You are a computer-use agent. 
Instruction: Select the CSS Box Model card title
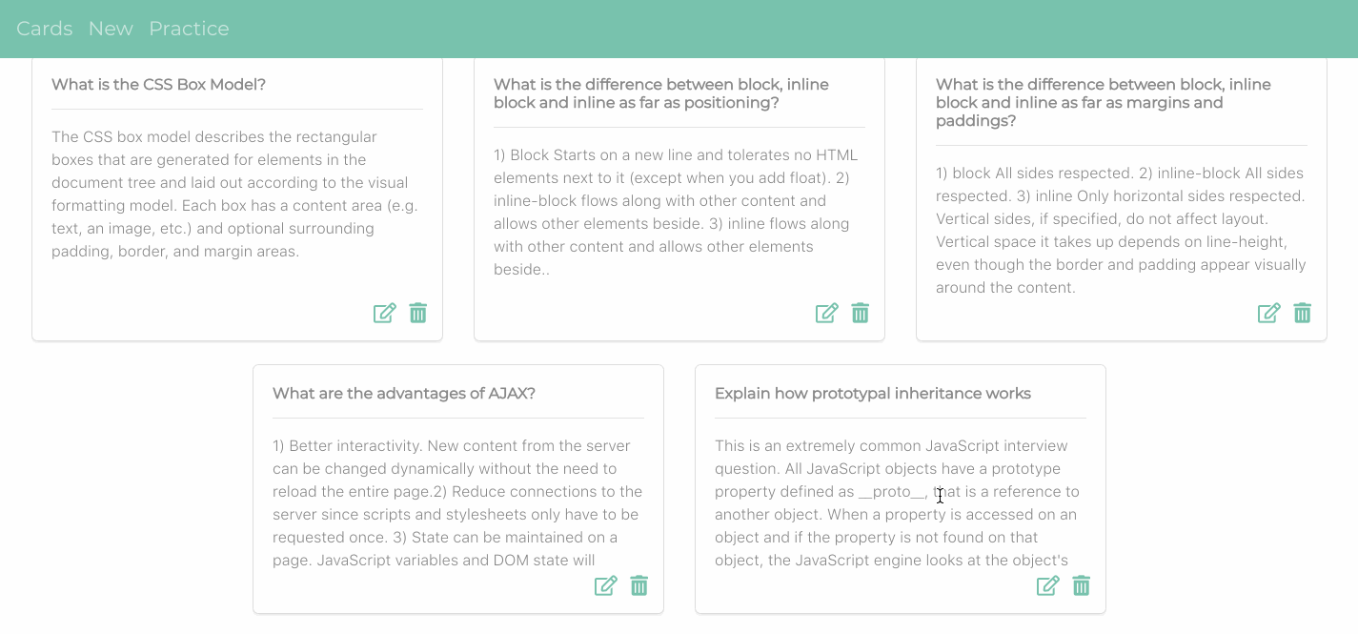click(x=158, y=84)
